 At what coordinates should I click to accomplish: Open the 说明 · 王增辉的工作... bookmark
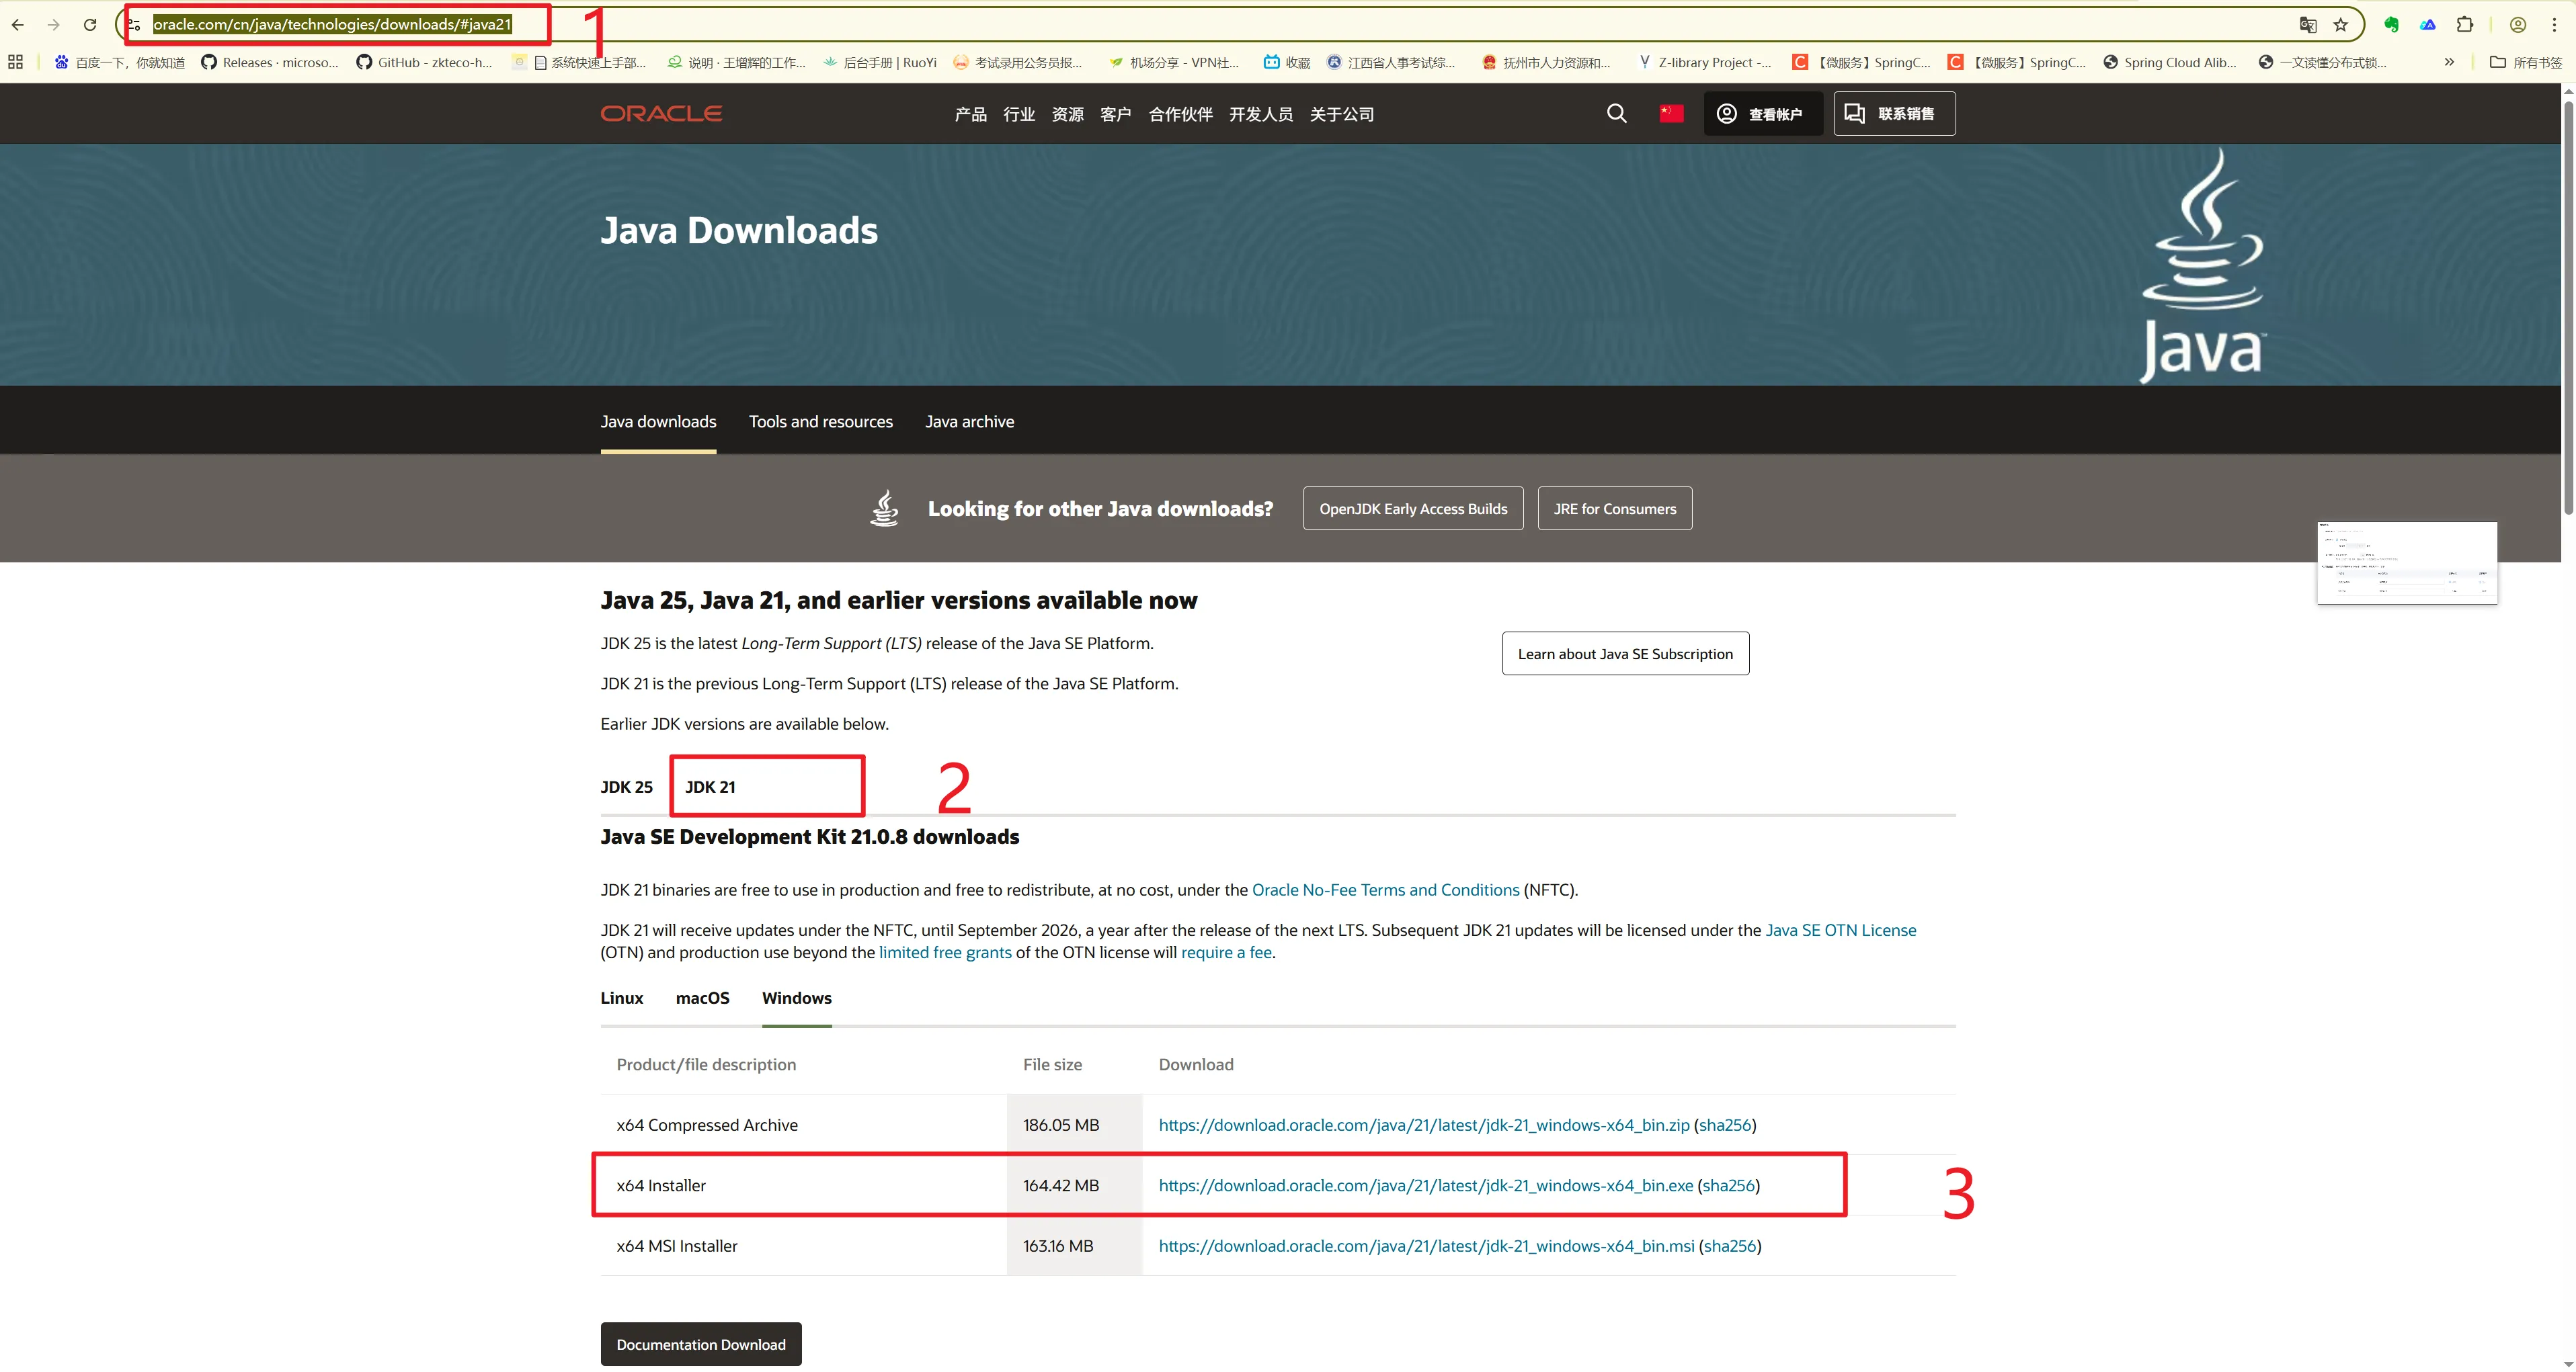point(736,62)
